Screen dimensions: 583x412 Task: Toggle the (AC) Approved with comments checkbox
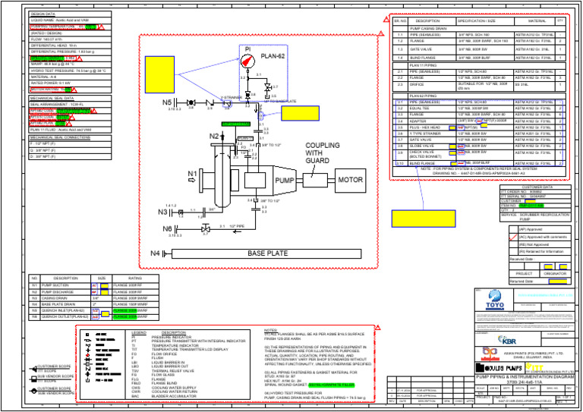point(513,237)
